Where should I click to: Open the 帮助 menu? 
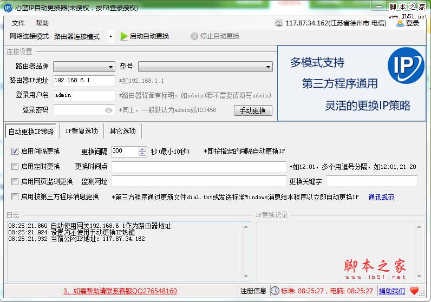tap(42, 23)
